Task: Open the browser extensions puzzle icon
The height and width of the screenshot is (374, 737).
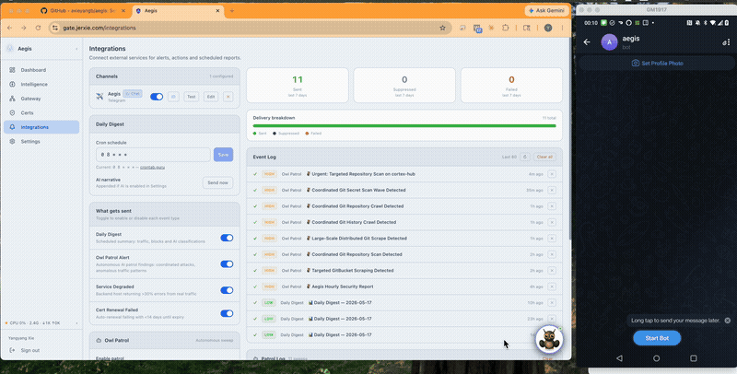Action: 506,28
